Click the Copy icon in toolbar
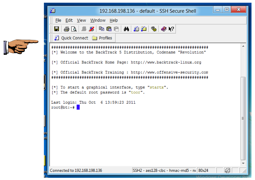 101,29
